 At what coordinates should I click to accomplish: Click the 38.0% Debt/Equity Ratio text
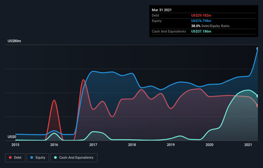pyautogui.click(x=210, y=26)
